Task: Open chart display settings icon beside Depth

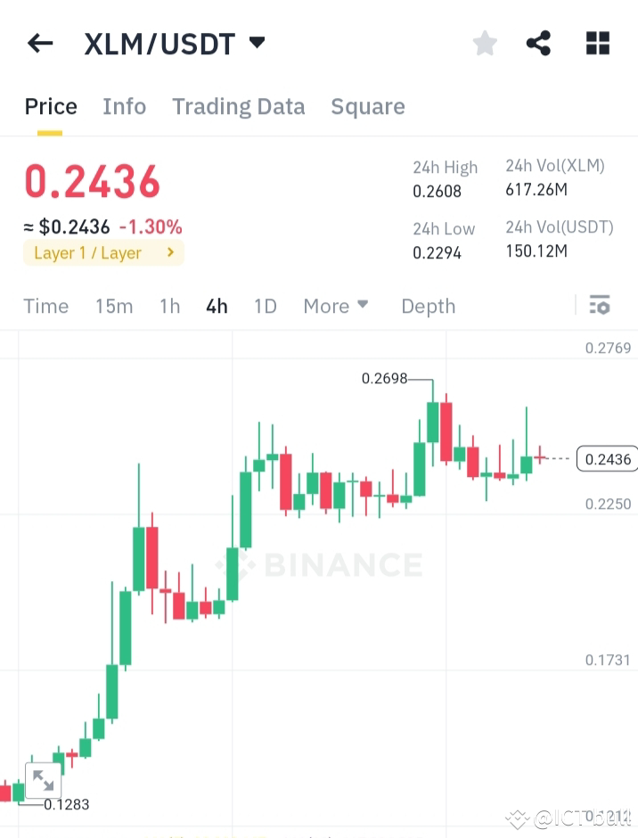Action: (x=600, y=306)
